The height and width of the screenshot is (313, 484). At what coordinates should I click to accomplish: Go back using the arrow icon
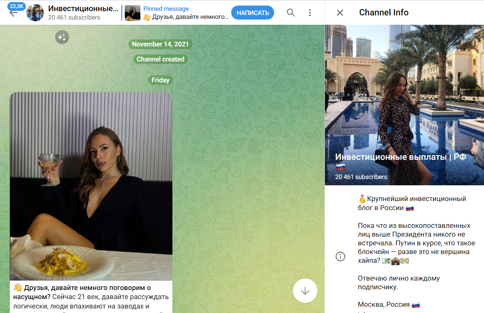[x=13, y=13]
